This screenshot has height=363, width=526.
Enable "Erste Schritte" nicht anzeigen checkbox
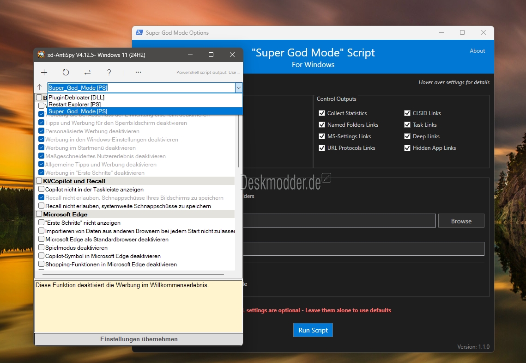(x=41, y=222)
